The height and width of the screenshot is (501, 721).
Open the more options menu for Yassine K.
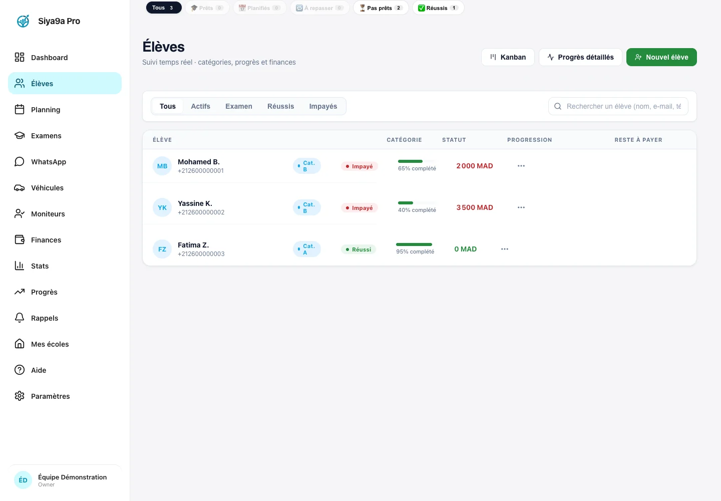point(521,207)
